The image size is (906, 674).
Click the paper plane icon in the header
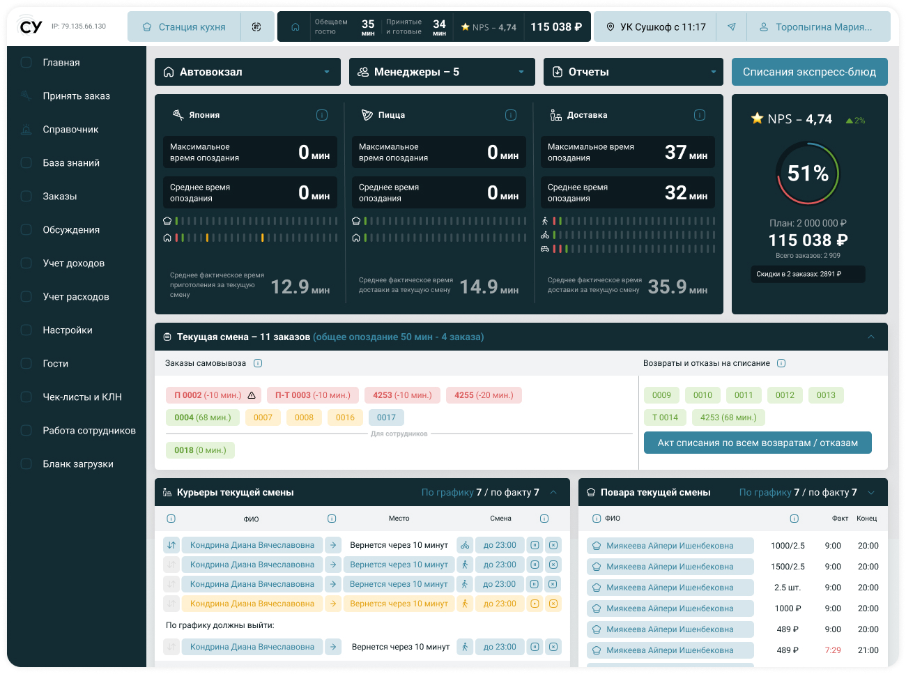(x=732, y=26)
